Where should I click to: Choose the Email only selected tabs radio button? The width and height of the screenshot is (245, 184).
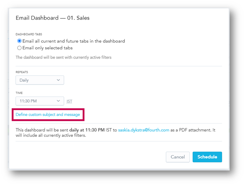[x=19, y=48]
